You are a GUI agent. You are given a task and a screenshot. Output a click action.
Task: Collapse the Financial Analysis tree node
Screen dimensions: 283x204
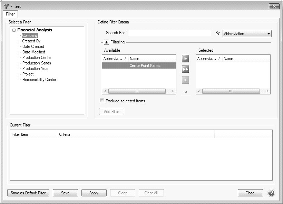(14, 30)
